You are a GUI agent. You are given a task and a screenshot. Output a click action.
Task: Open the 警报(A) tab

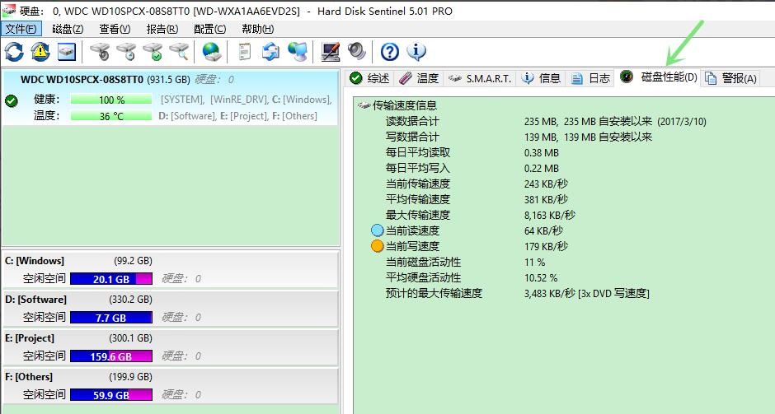730,78
